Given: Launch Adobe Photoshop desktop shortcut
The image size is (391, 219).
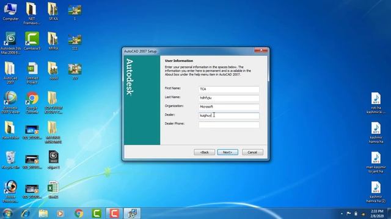Looking at the screenshot, I should pos(10,191).
